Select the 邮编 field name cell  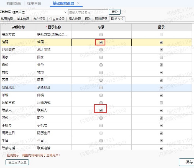tap(18, 95)
